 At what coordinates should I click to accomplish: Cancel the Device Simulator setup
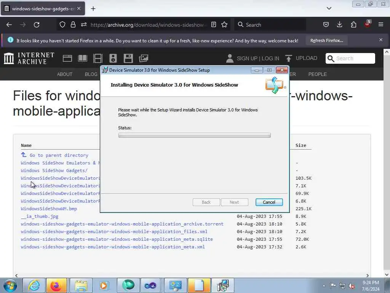point(269,202)
